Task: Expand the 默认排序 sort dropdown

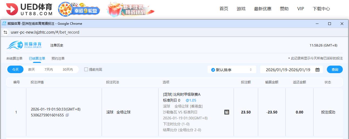Action: 232,70
